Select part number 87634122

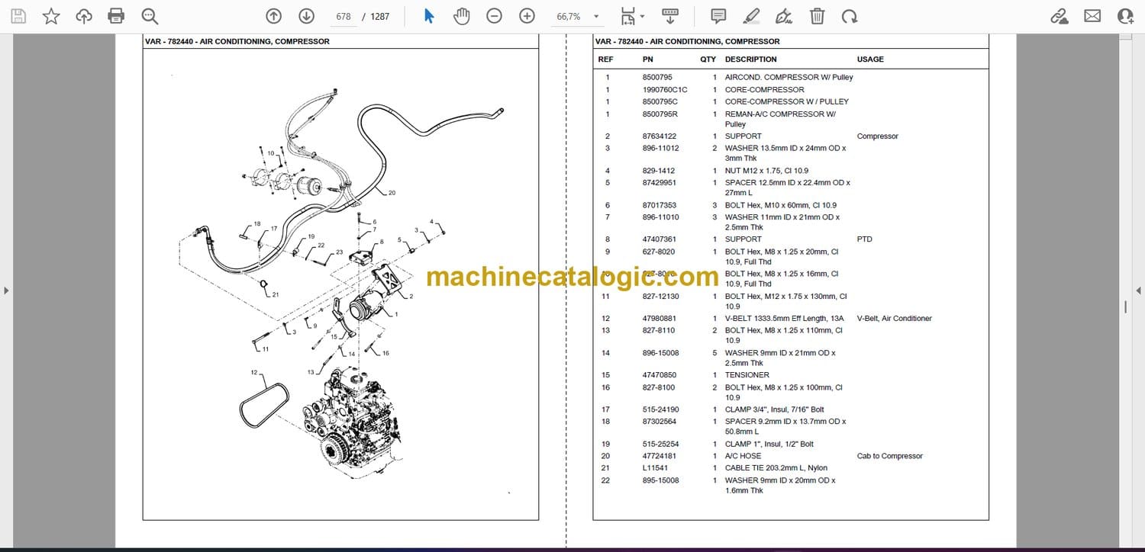click(660, 136)
